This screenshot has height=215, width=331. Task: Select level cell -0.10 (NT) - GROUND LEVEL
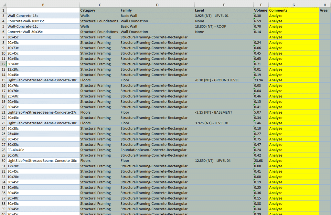click(224, 80)
